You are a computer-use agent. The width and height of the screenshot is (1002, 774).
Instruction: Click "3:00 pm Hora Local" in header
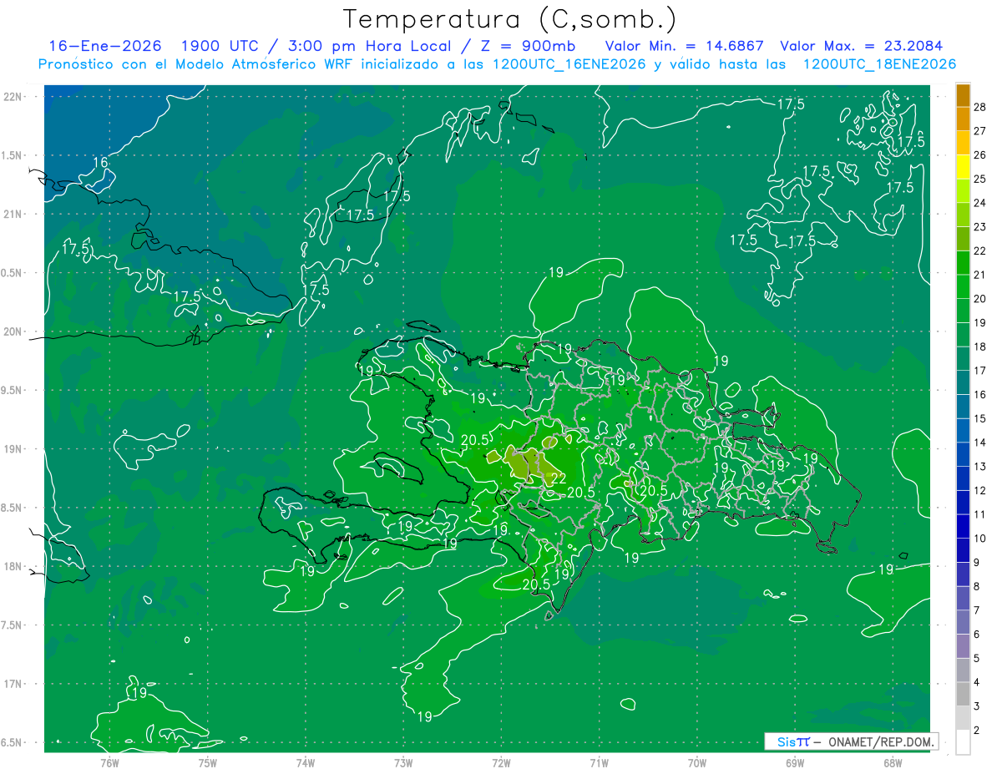[x=369, y=45]
